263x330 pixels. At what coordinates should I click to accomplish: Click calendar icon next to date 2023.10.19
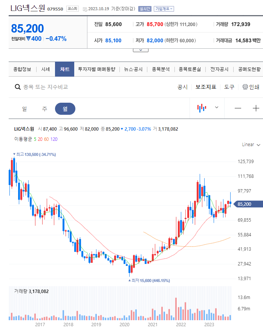tap(85, 9)
